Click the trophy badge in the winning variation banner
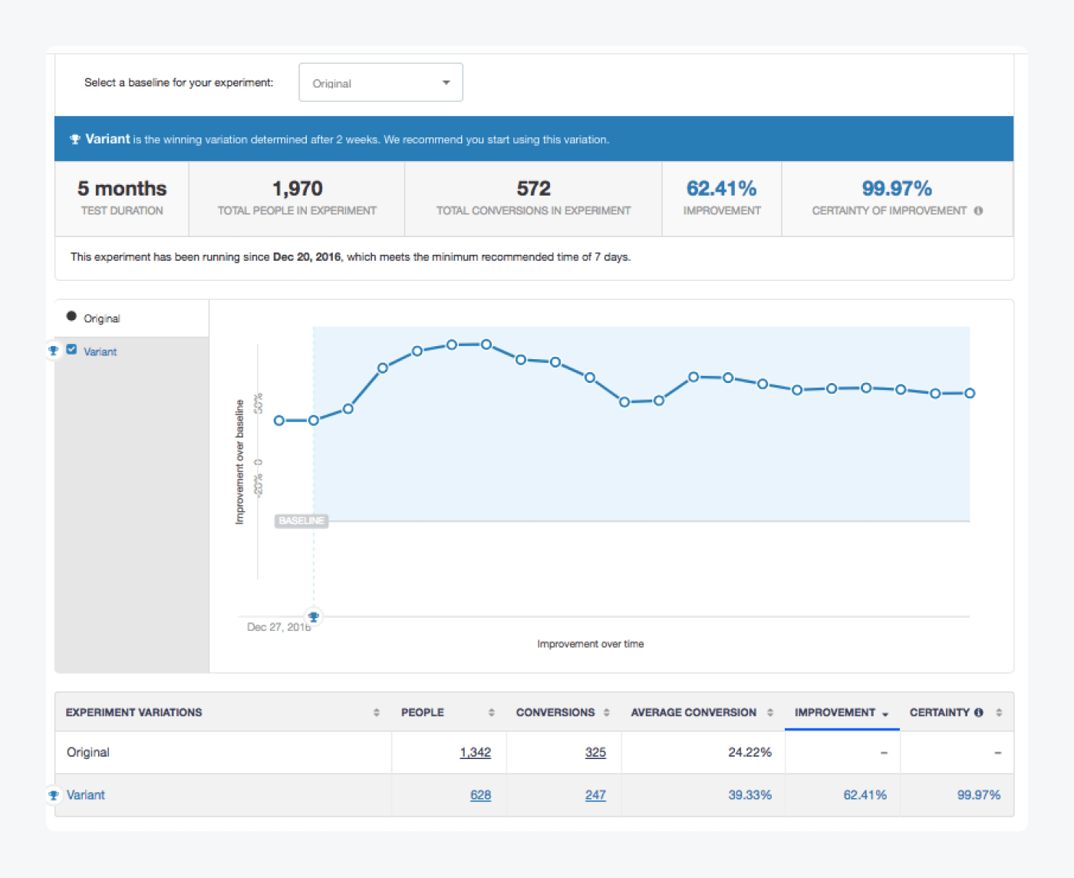 pyautogui.click(x=74, y=139)
